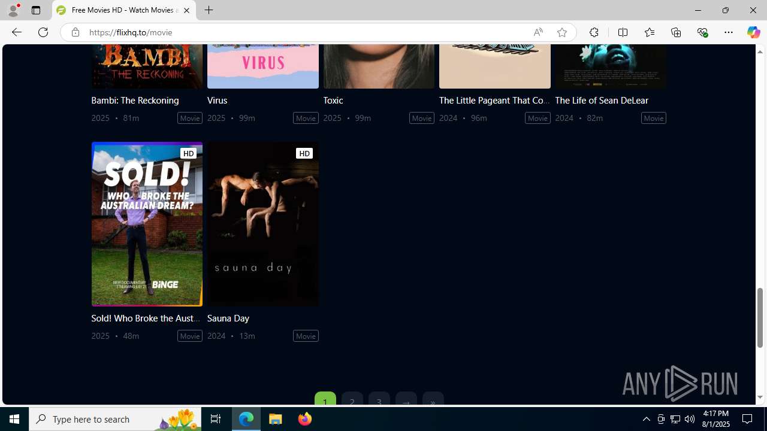Image resolution: width=767 pixels, height=431 pixels.
Task: Click the Virus poster thumbnail
Action: (263, 66)
